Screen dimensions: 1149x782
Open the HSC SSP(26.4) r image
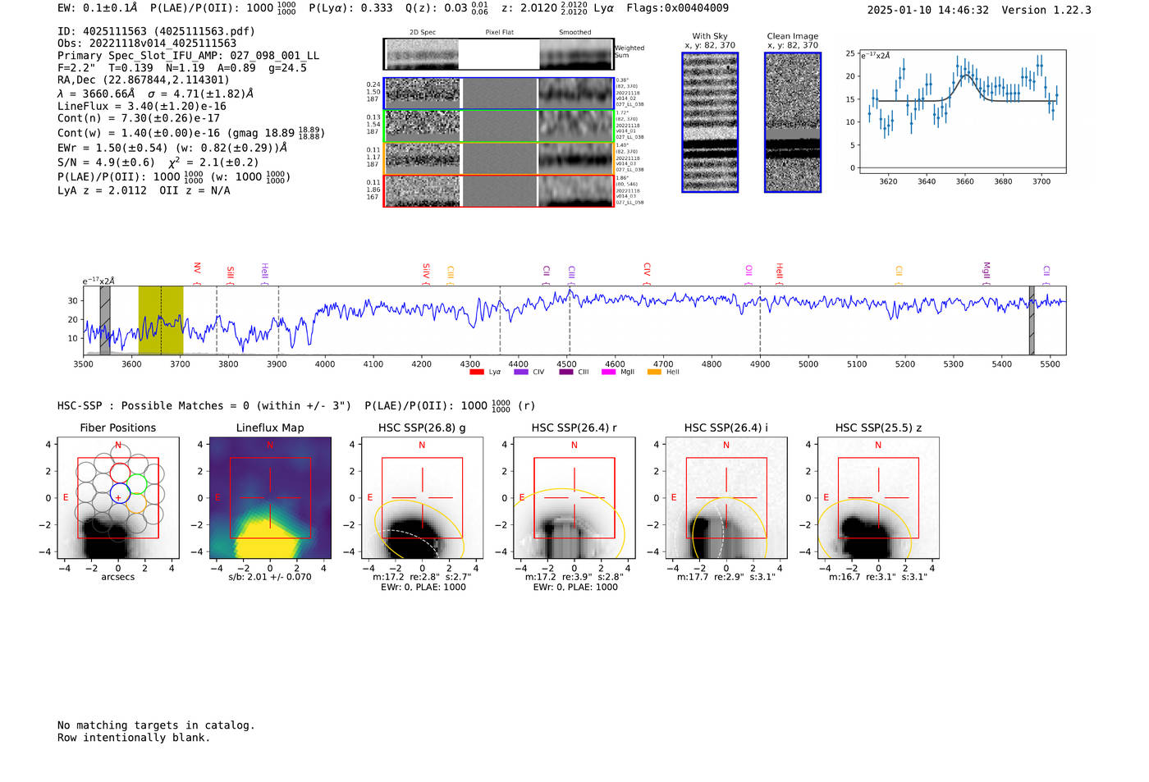coord(574,497)
